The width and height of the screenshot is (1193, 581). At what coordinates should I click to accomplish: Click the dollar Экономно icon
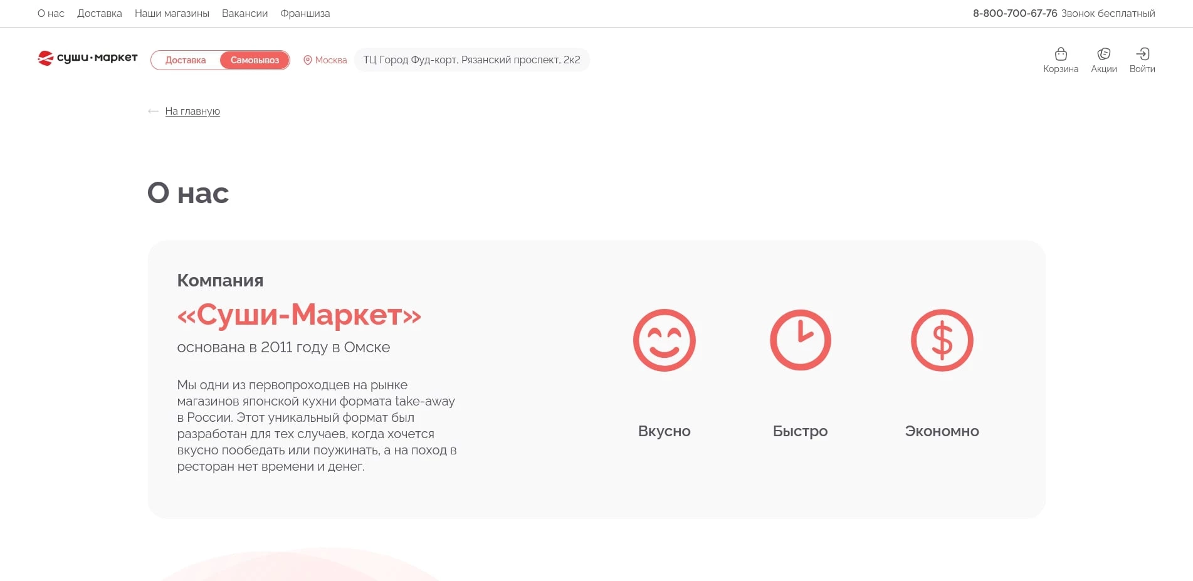[942, 340]
